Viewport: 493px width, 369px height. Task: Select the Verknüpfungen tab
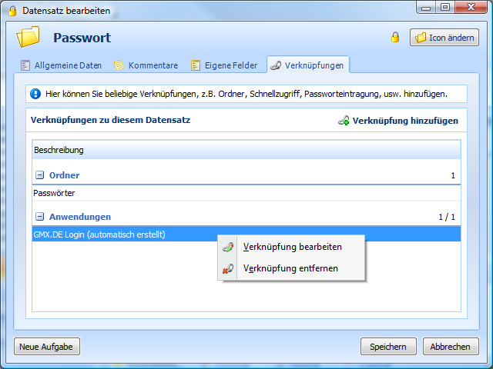pyautogui.click(x=307, y=65)
